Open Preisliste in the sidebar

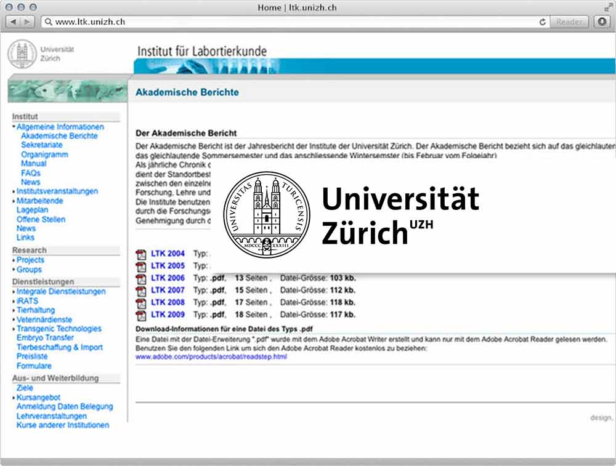coord(32,356)
